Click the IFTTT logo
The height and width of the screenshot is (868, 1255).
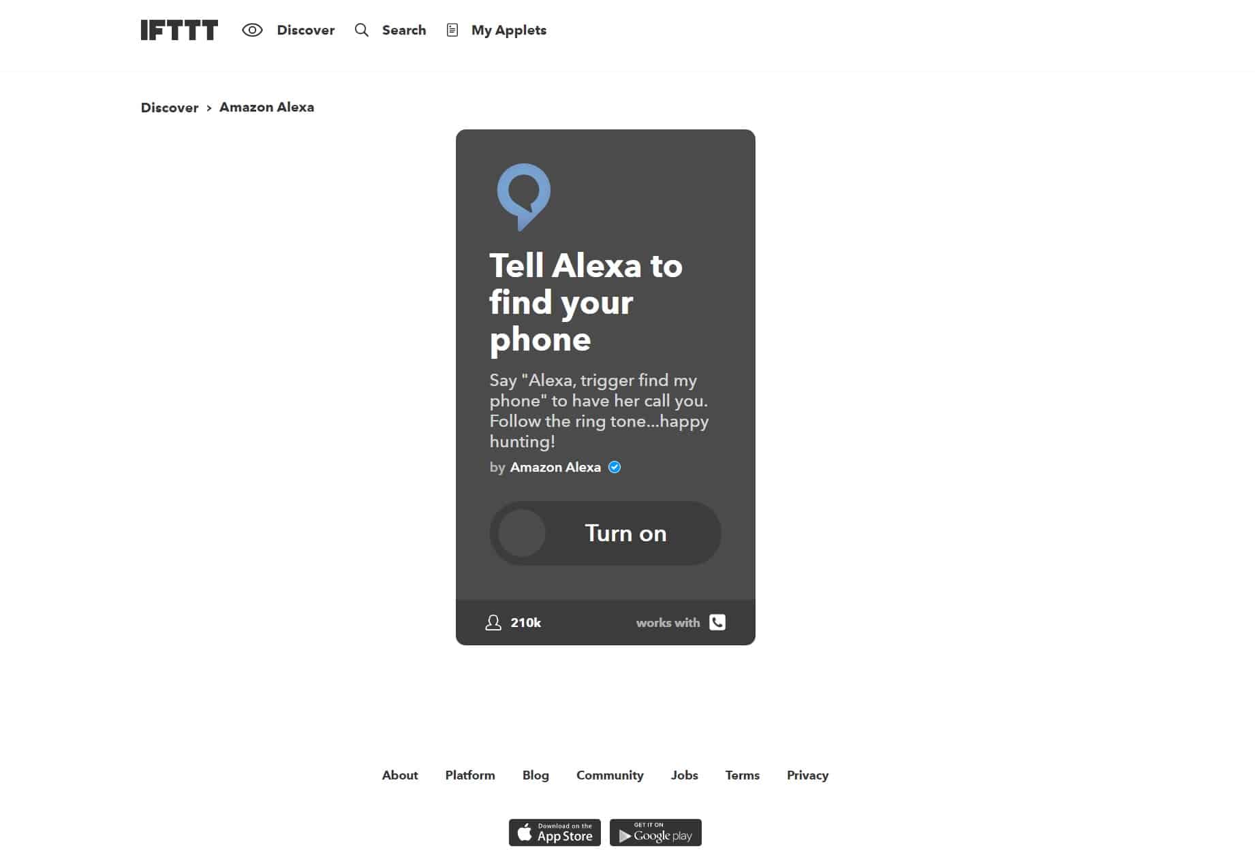point(179,30)
